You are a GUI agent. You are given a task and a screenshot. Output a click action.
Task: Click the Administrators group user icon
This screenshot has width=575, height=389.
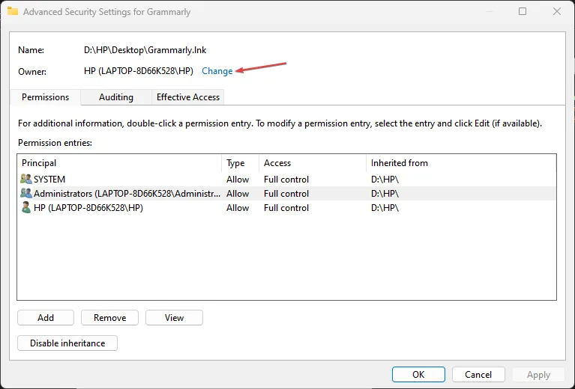click(x=26, y=193)
